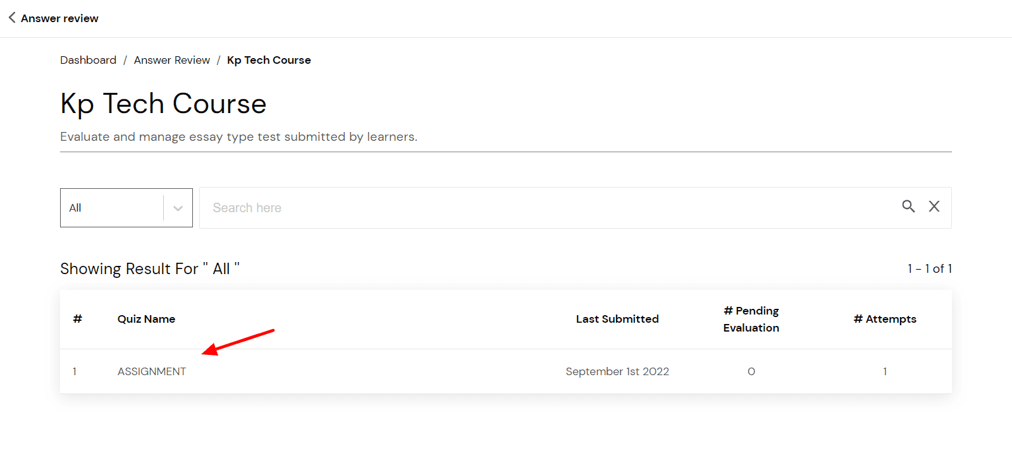Viewport: 1012px width, 456px height.
Task: Click the Quiz Name column header
Action: coord(146,319)
